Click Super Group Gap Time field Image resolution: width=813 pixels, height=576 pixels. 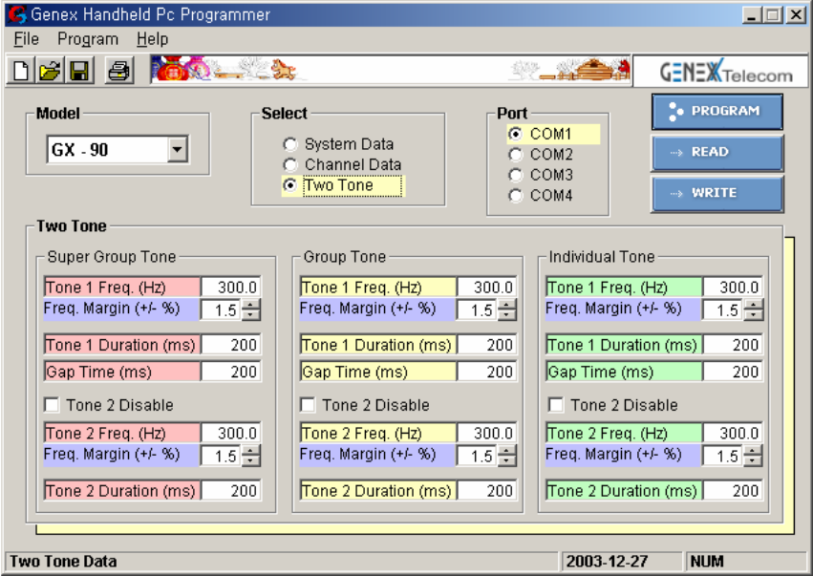(x=231, y=372)
